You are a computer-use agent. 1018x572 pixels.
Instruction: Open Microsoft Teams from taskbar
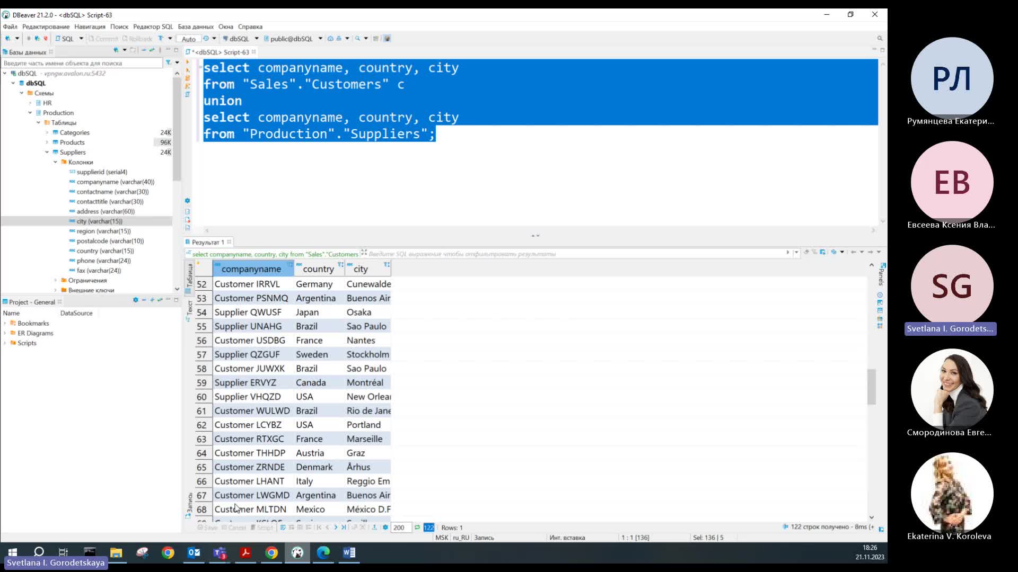220,553
